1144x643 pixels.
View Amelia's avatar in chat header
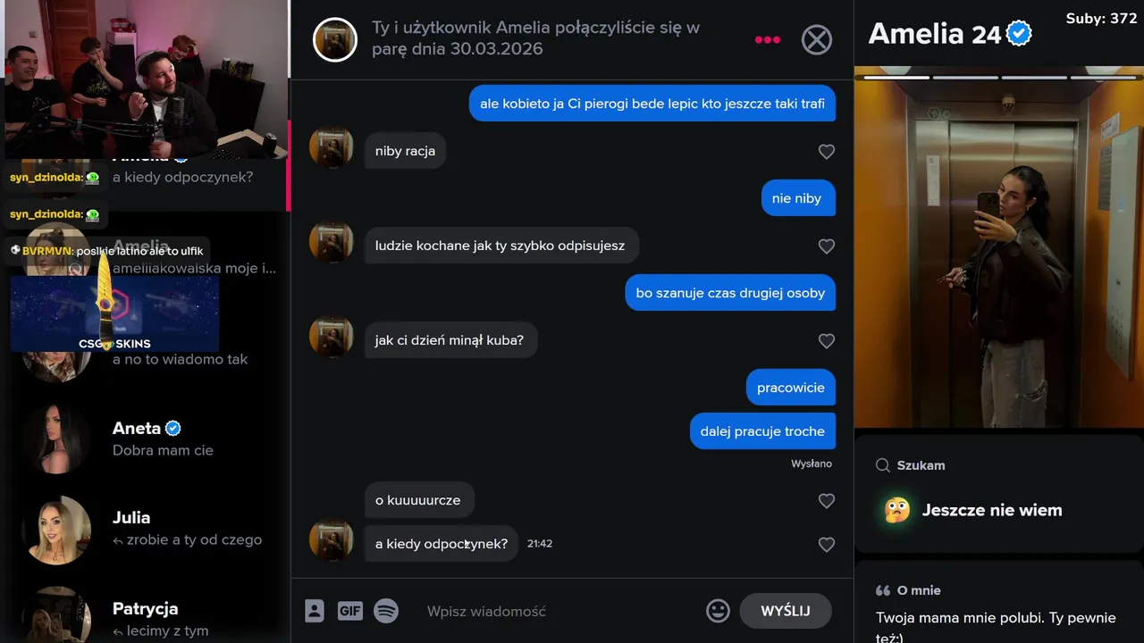click(x=335, y=39)
